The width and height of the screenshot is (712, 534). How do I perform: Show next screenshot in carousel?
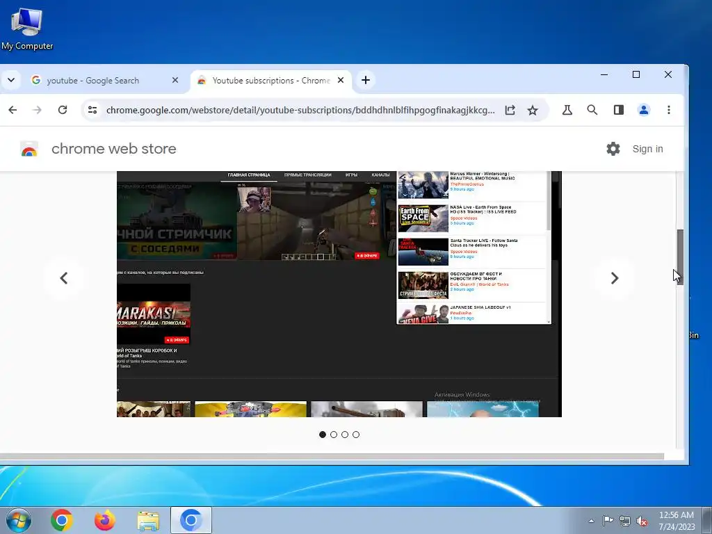coord(615,278)
